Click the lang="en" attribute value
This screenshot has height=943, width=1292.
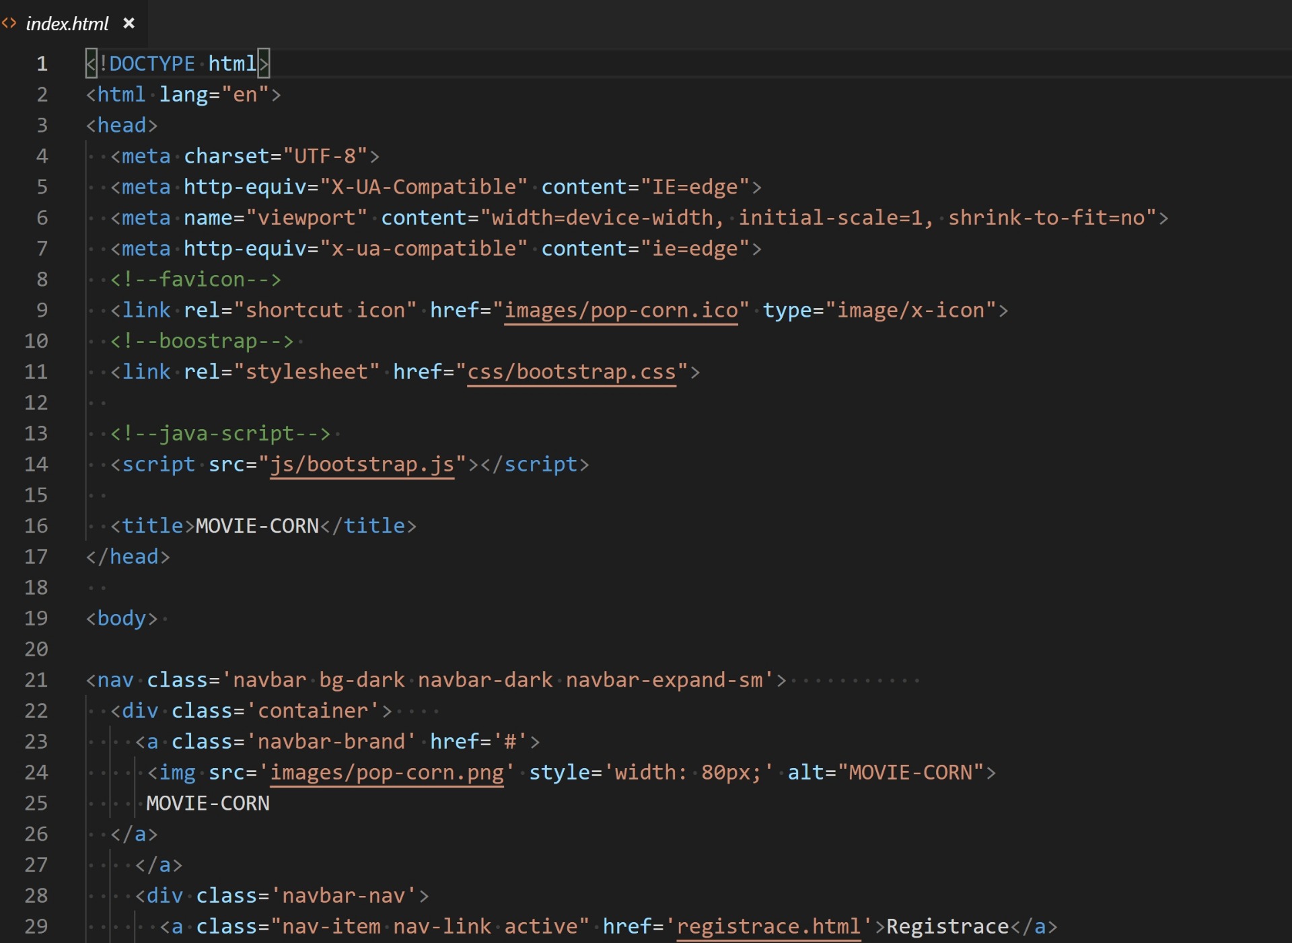[x=245, y=95]
